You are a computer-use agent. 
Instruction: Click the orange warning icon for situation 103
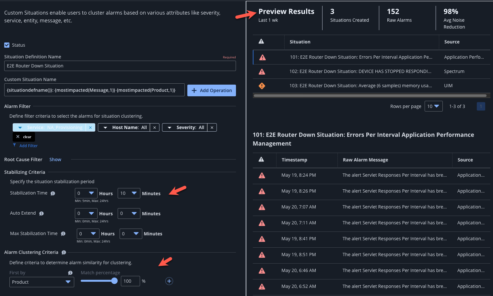(x=262, y=86)
